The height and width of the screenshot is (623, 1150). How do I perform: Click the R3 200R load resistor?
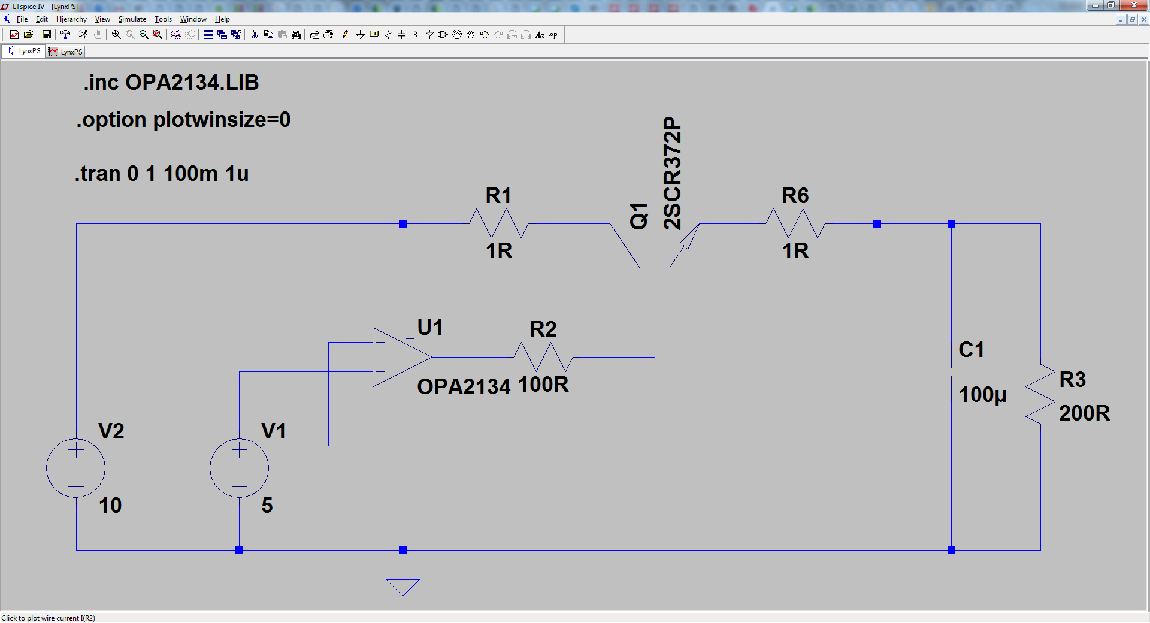pos(1040,394)
